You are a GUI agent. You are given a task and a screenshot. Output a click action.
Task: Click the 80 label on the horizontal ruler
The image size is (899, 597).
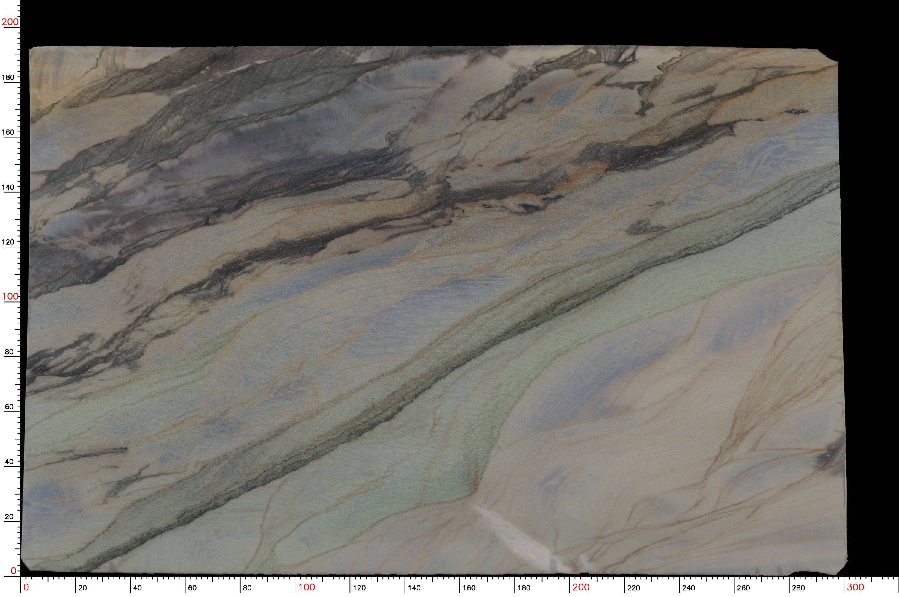247,588
